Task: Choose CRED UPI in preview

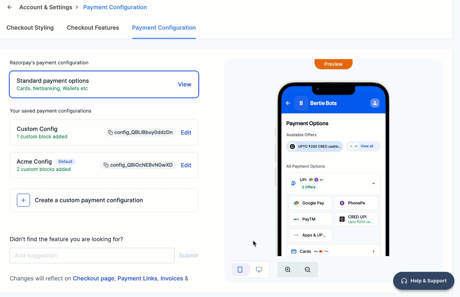Action: [x=356, y=219]
